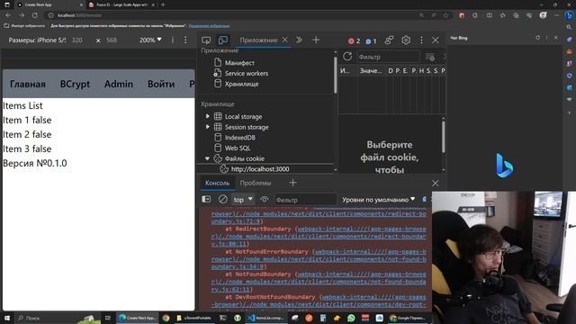Open device toolbar more options menu
576x324 pixels.
(185, 40)
